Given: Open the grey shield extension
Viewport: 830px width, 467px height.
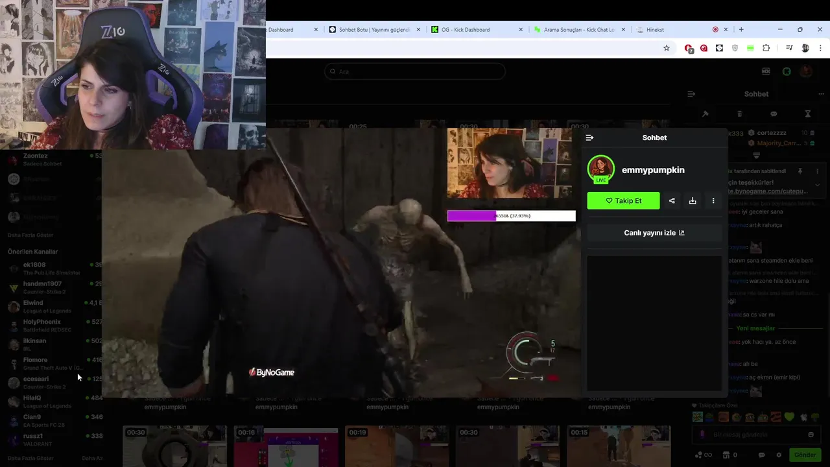Looking at the screenshot, I should point(735,48).
